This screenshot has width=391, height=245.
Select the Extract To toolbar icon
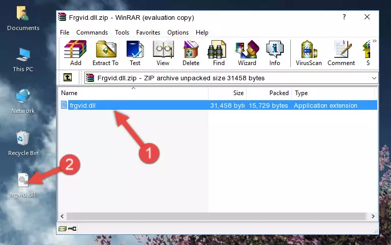click(105, 53)
